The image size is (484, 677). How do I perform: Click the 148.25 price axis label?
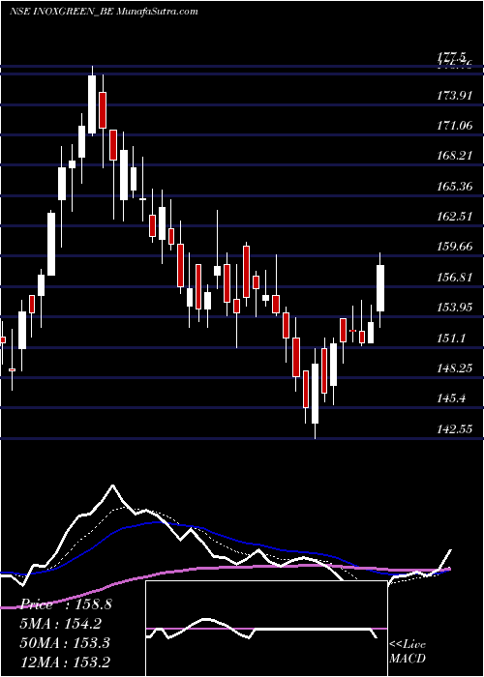pos(455,368)
